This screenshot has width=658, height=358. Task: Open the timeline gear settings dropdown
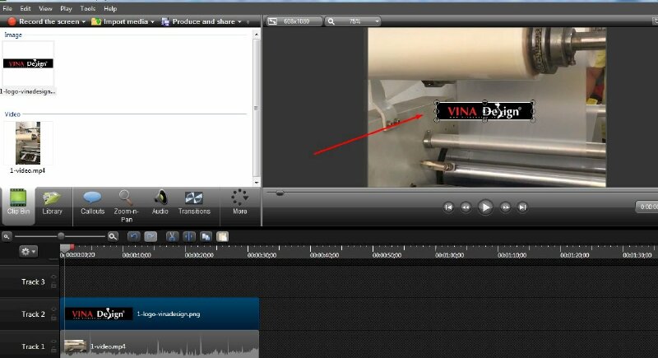click(28, 251)
